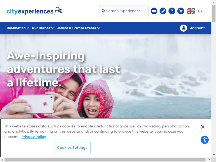
Task: Open the EN language selector
Action: click(199, 11)
